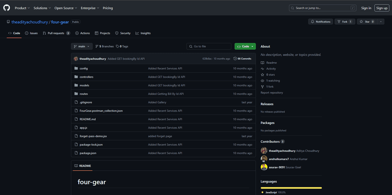Open the routes folder
Screen dimensions: 392x195
coord(84,94)
